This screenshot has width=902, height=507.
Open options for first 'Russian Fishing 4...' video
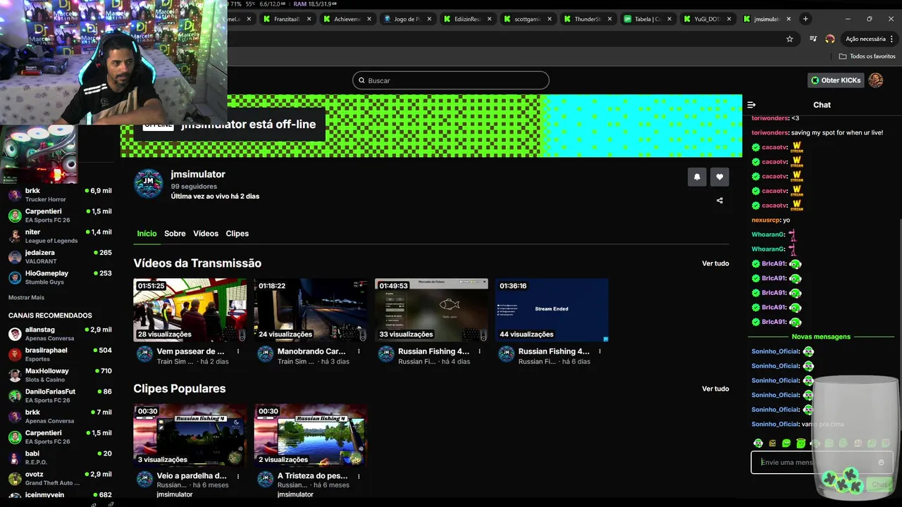[x=480, y=351]
